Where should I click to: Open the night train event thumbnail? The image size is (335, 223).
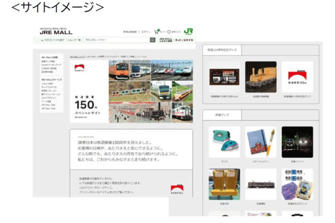tap(298, 142)
